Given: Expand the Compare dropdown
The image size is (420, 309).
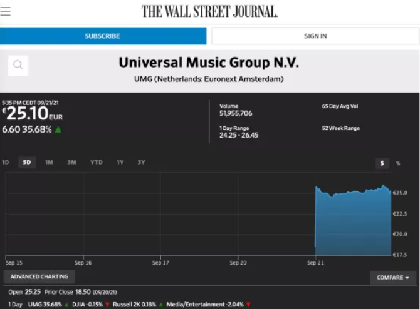Looking at the screenshot, I should coord(393,278).
